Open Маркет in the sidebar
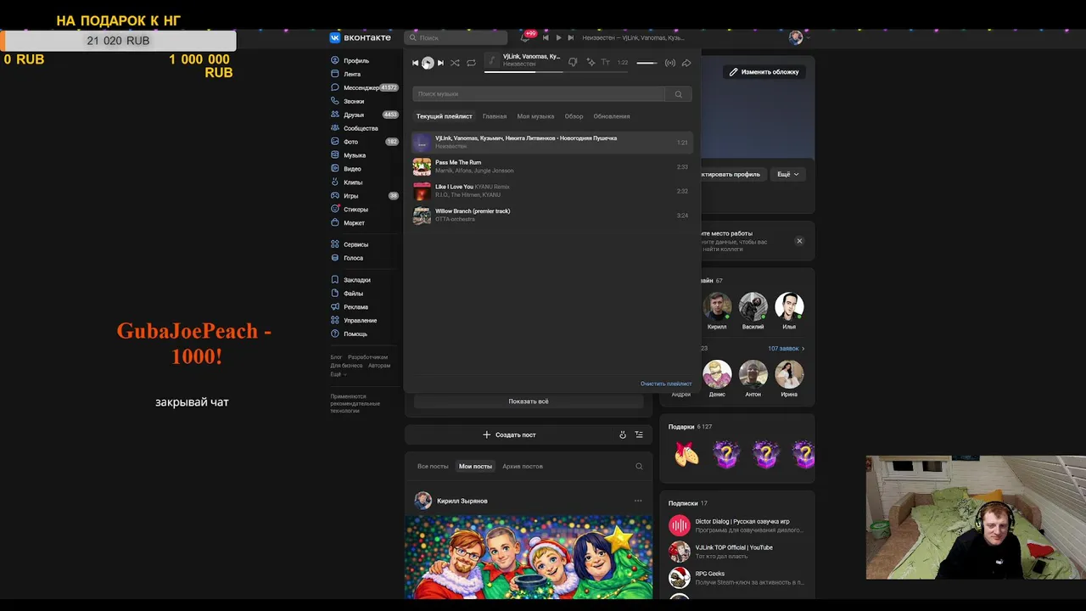The image size is (1086, 611). (348, 223)
